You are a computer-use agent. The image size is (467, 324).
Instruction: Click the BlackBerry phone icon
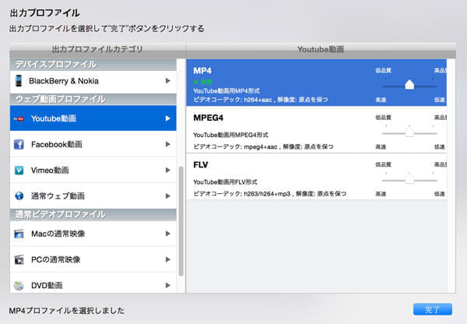pos(19,81)
